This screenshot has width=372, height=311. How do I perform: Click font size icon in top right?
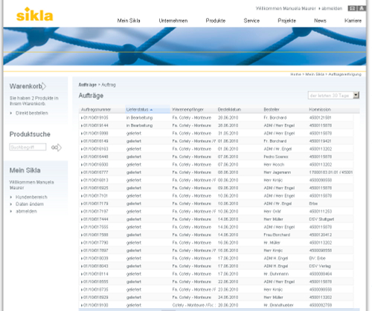tap(362, 8)
